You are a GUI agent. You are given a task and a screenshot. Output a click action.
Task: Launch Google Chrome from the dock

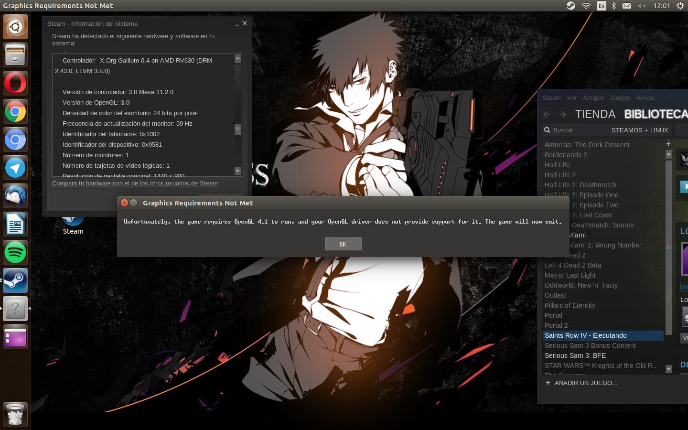[15, 112]
